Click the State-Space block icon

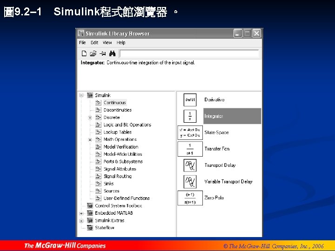190,132
